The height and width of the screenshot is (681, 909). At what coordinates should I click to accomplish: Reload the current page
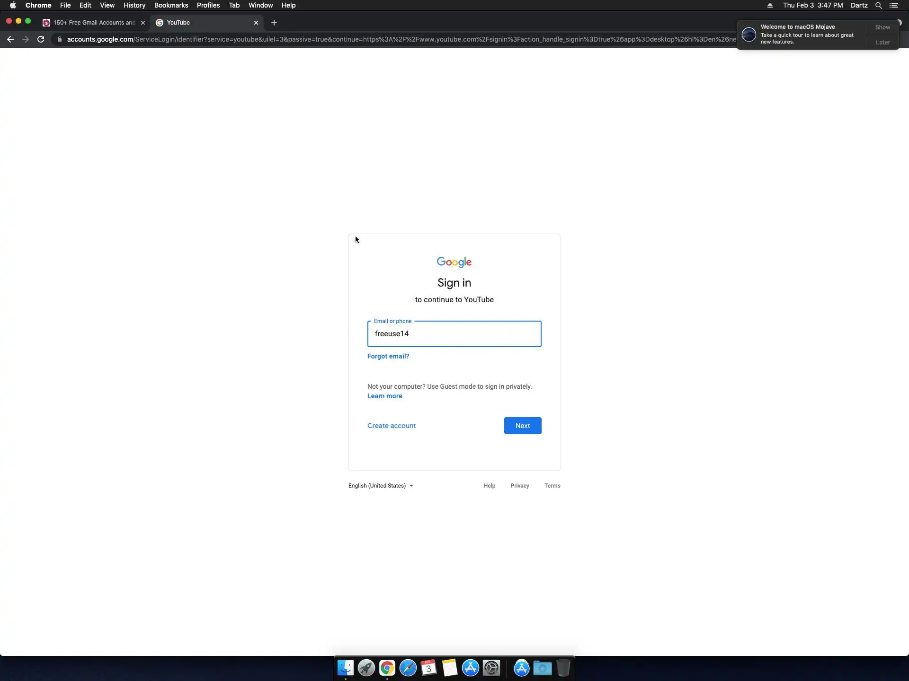[x=41, y=39]
